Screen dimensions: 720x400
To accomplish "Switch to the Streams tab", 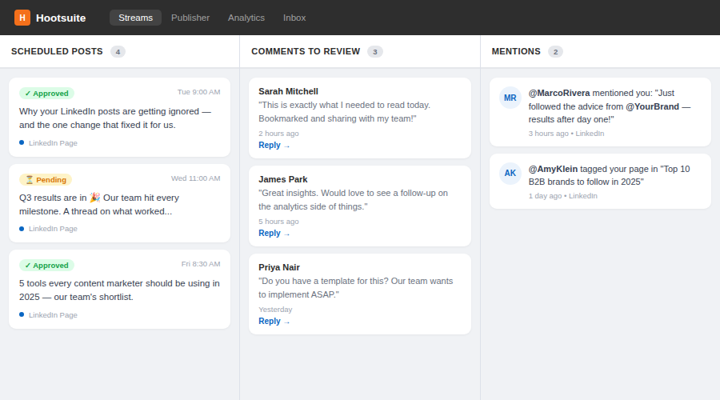I will pos(135,18).
